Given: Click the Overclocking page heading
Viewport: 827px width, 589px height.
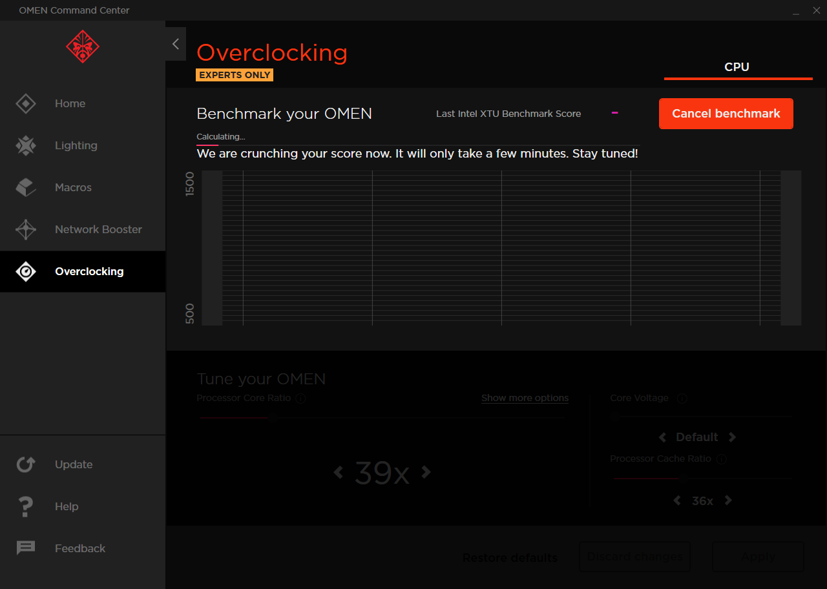Looking at the screenshot, I should click(x=272, y=52).
